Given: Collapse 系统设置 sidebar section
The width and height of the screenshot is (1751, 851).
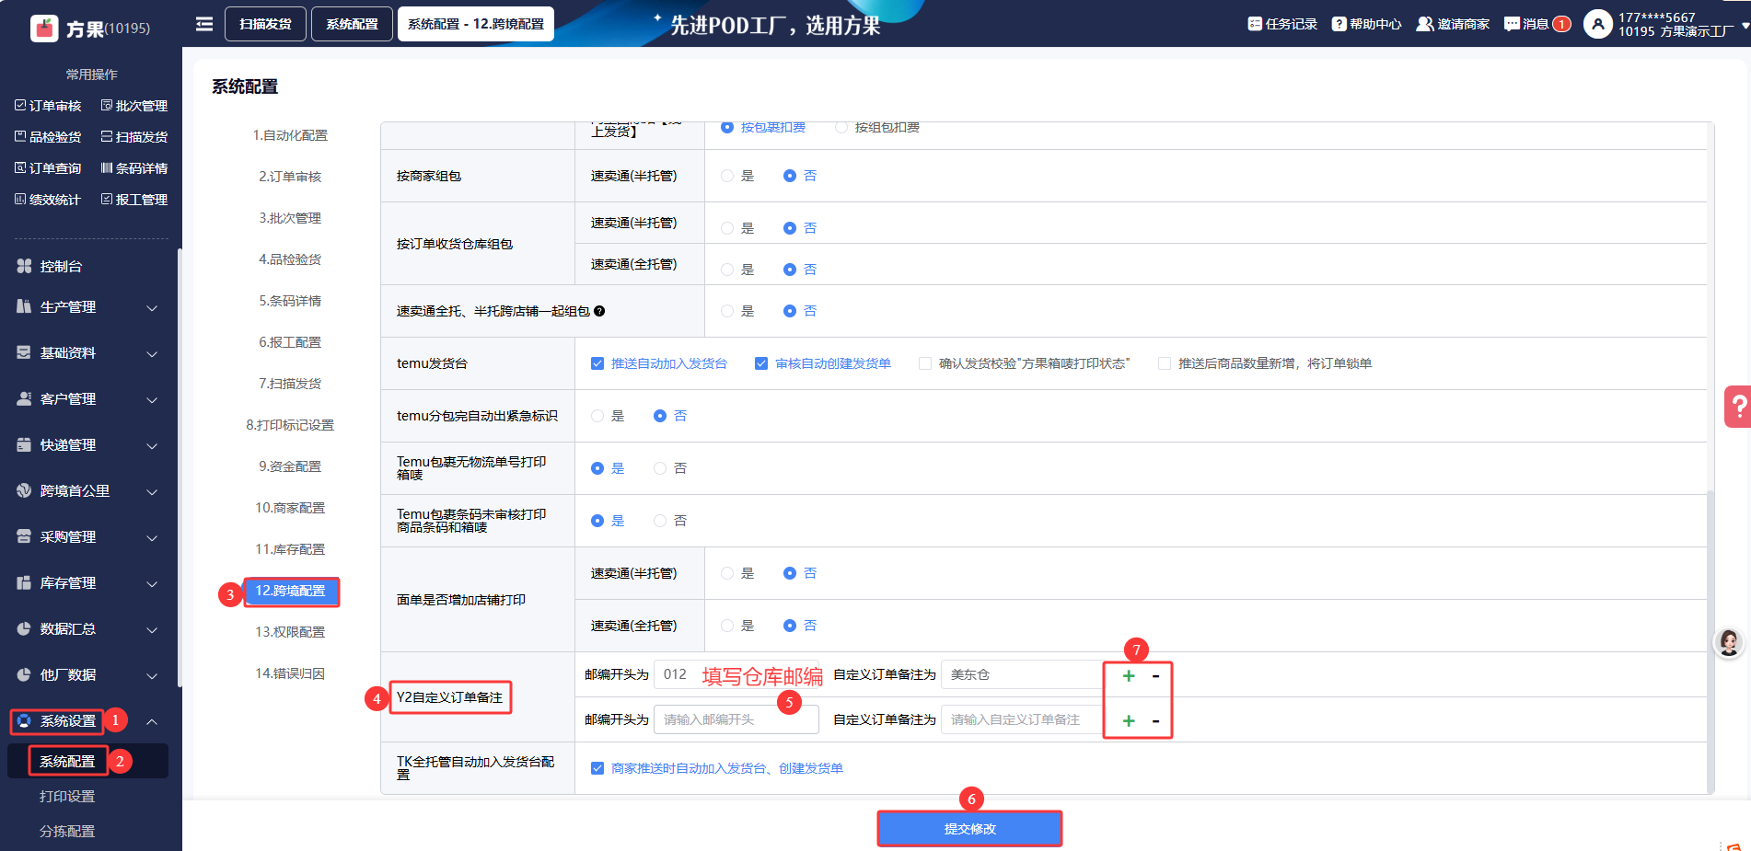Looking at the screenshot, I should pyautogui.click(x=152, y=721).
